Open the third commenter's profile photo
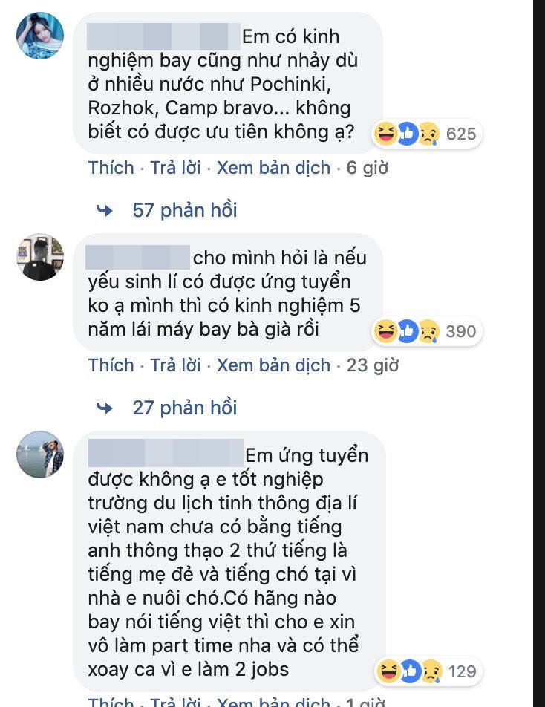545x707 pixels. pos(40,454)
